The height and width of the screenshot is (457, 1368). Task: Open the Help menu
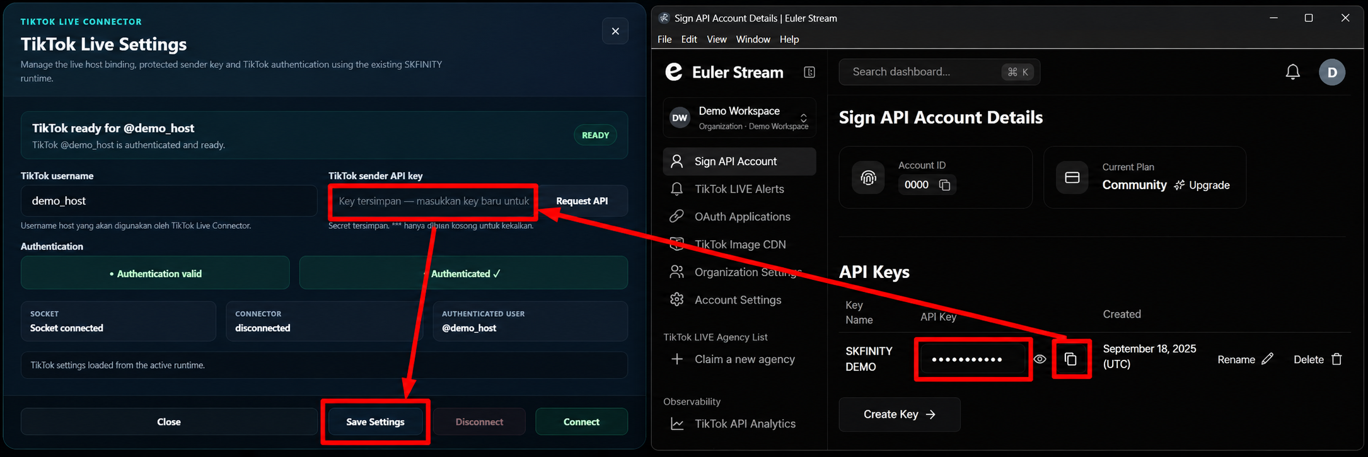(x=789, y=39)
